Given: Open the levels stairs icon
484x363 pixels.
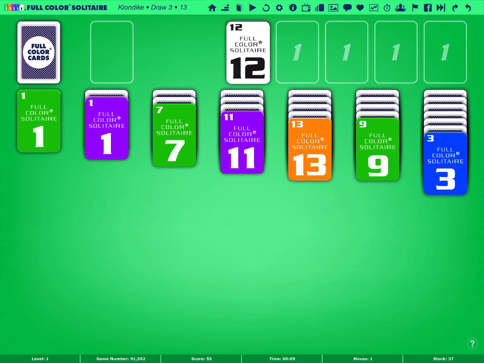Looking at the screenshot, I should 225,8.
